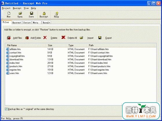Click the path F:\Share\register.htm
The height and width of the screenshot is (121, 162).
coord(99,70)
